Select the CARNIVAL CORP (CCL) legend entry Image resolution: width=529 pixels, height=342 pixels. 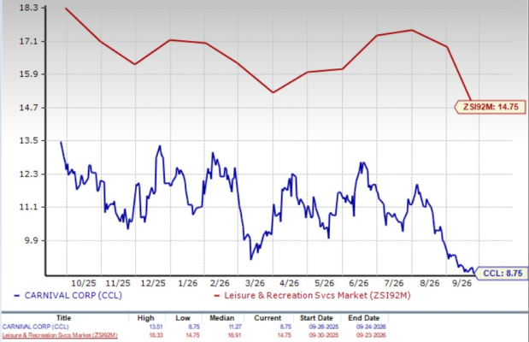coord(68,296)
